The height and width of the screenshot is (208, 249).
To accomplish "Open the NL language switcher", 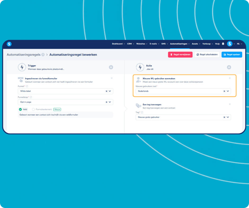I will [x=239, y=44].
